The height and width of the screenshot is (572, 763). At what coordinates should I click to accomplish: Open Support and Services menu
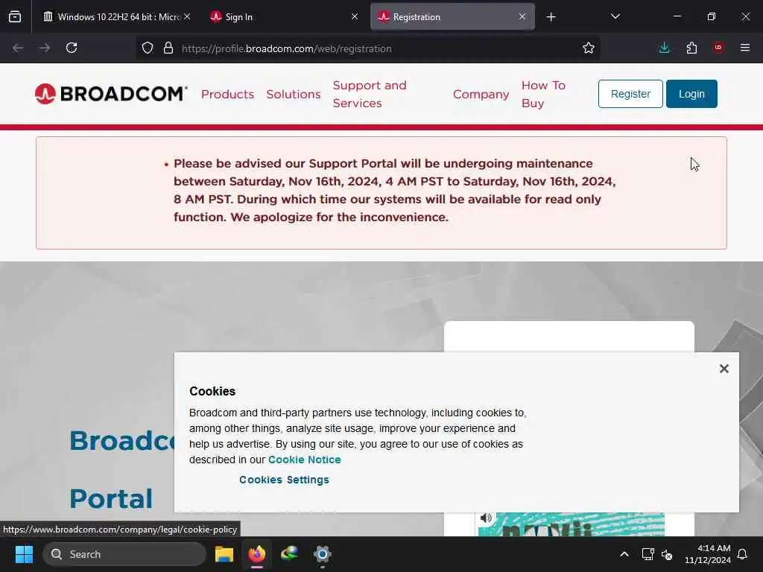point(370,95)
